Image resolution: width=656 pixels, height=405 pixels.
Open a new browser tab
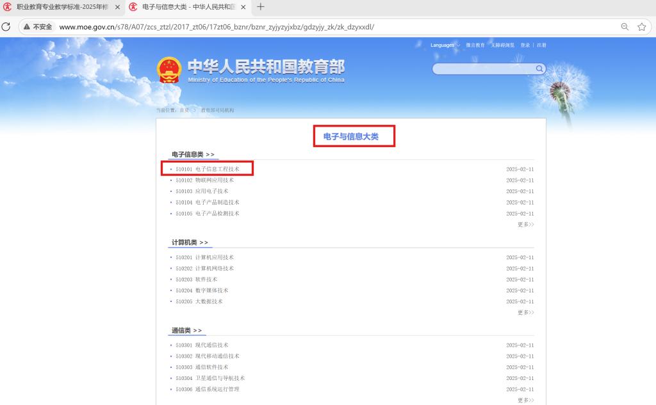(x=260, y=6)
